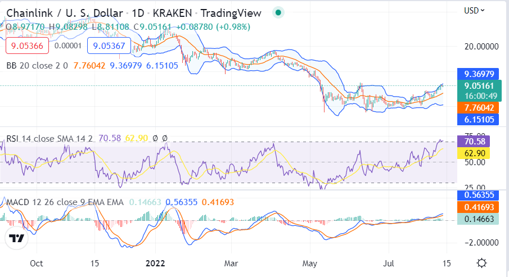Viewport: 509px width, 277px height.
Task: Click the green market status dot
Action: click(278, 13)
